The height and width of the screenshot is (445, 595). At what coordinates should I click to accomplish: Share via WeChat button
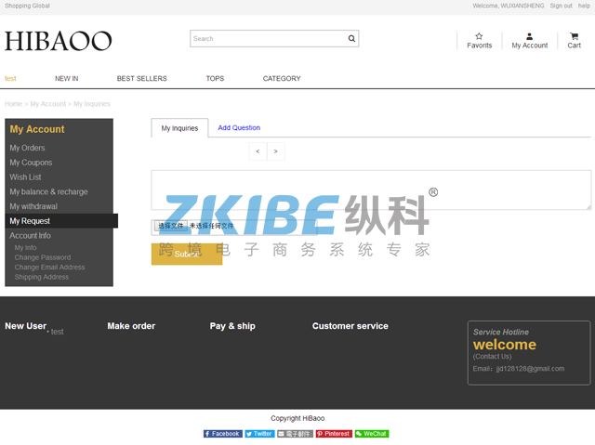pos(372,434)
